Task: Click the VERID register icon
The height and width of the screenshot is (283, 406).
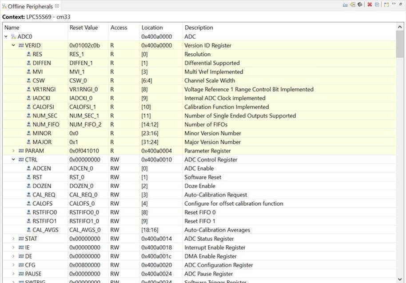Action: click(21, 45)
